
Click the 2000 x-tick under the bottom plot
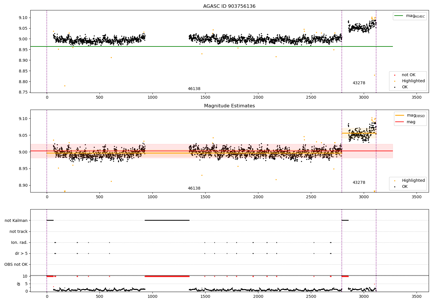(x=258, y=297)
